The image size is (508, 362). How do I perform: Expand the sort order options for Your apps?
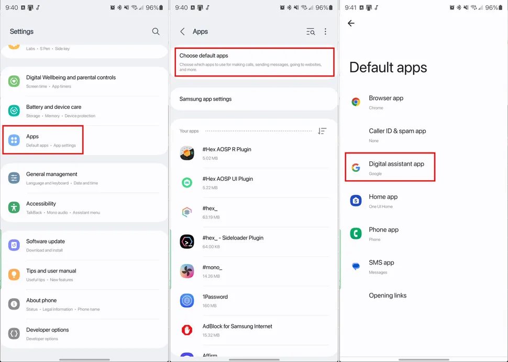[322, 131]
